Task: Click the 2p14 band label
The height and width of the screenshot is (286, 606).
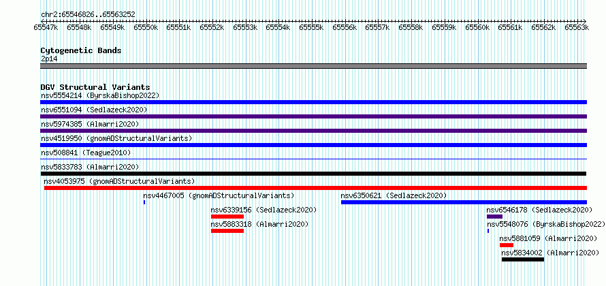Action: click(49, 59)
